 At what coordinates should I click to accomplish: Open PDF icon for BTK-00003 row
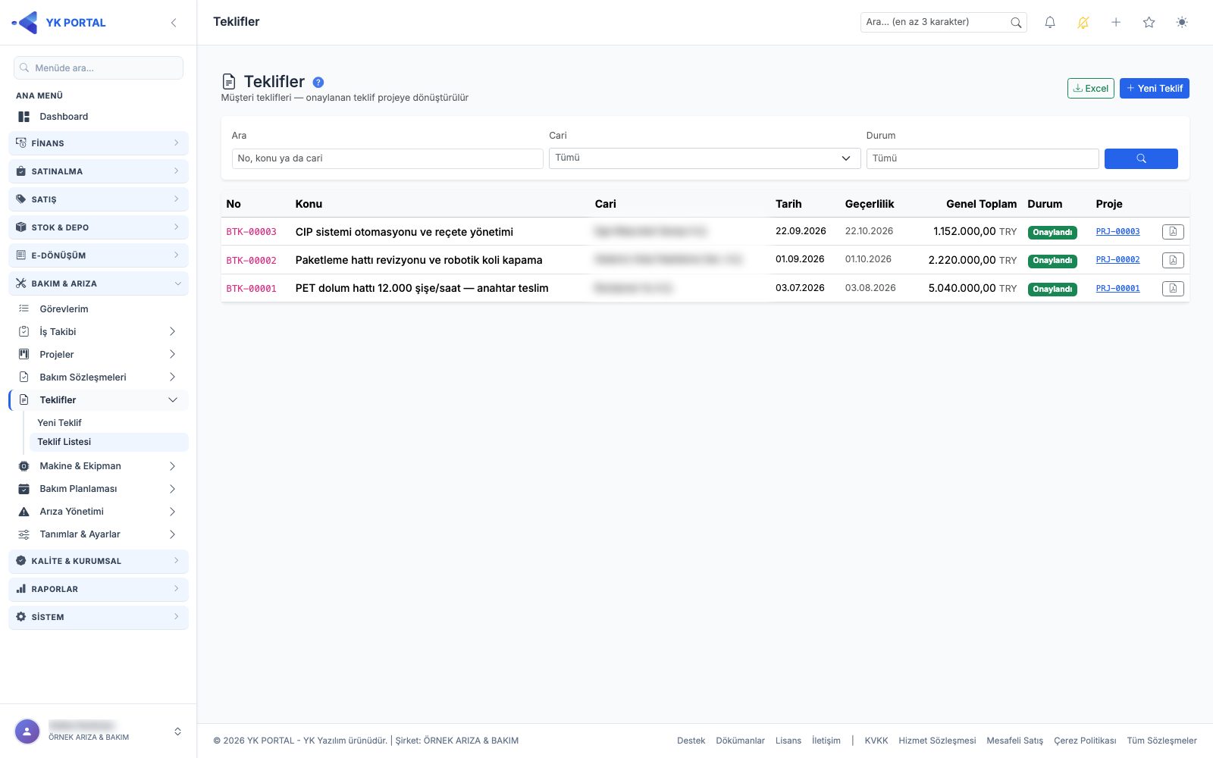(x=1173, y=232)
